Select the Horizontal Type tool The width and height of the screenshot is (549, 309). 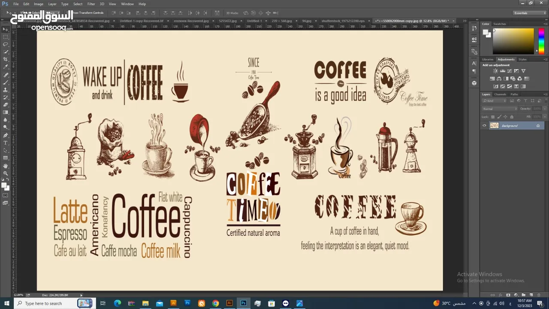pos(6,143)
